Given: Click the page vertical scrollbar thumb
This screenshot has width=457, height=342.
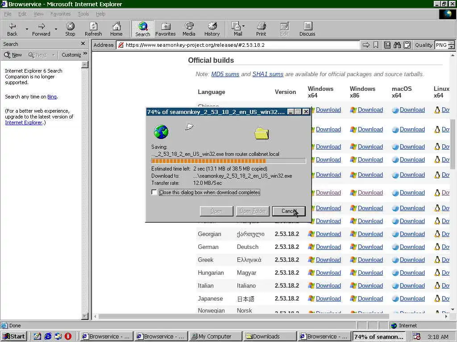Looking at the screenshot, I should pos(453,144).
